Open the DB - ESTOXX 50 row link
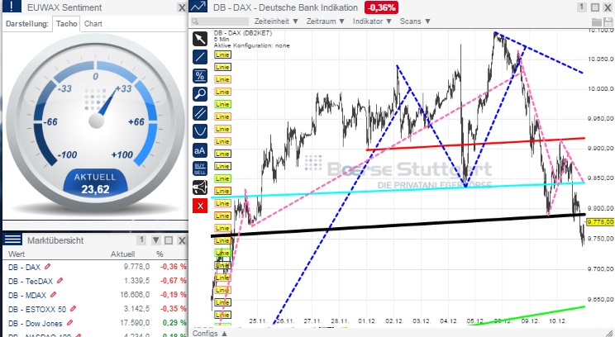Screen dimensions: 615x337 (37, 310)
